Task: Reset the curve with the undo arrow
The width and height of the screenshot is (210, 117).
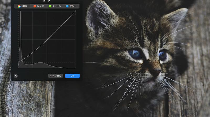Action: (x=15, y=76)
